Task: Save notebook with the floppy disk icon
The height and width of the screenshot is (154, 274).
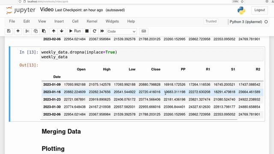Action: pos(9,31)
